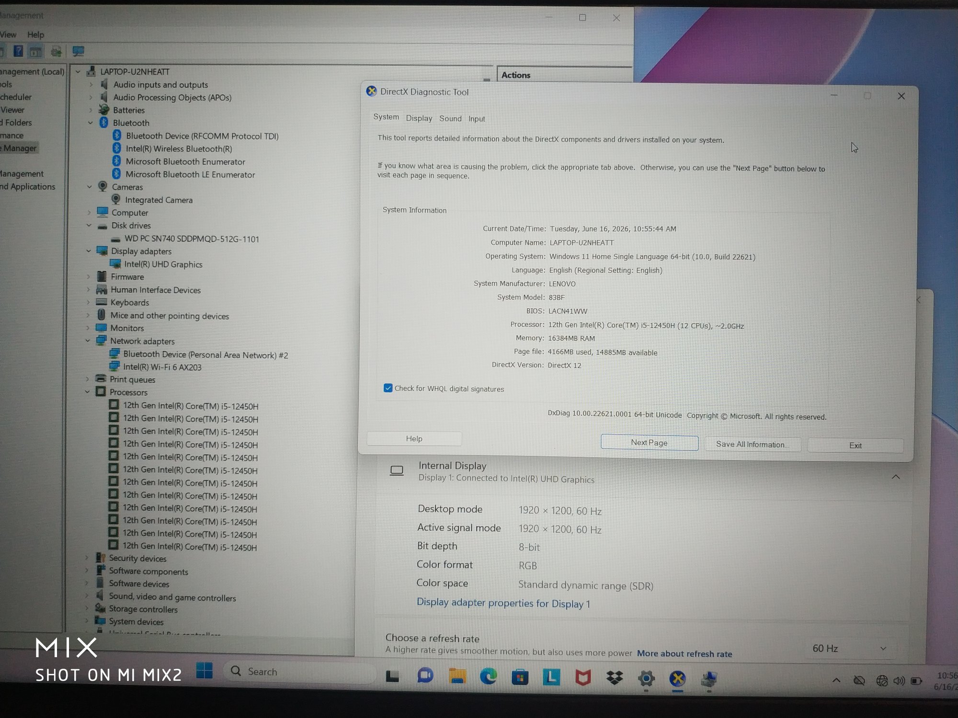Select the Intel(R) Wireless Bluetooth(R) device
The image size is (958, 718).
(179, 149)
